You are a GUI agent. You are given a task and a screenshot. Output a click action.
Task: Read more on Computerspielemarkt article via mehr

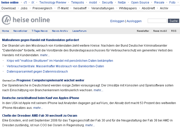tap(98, 90)
